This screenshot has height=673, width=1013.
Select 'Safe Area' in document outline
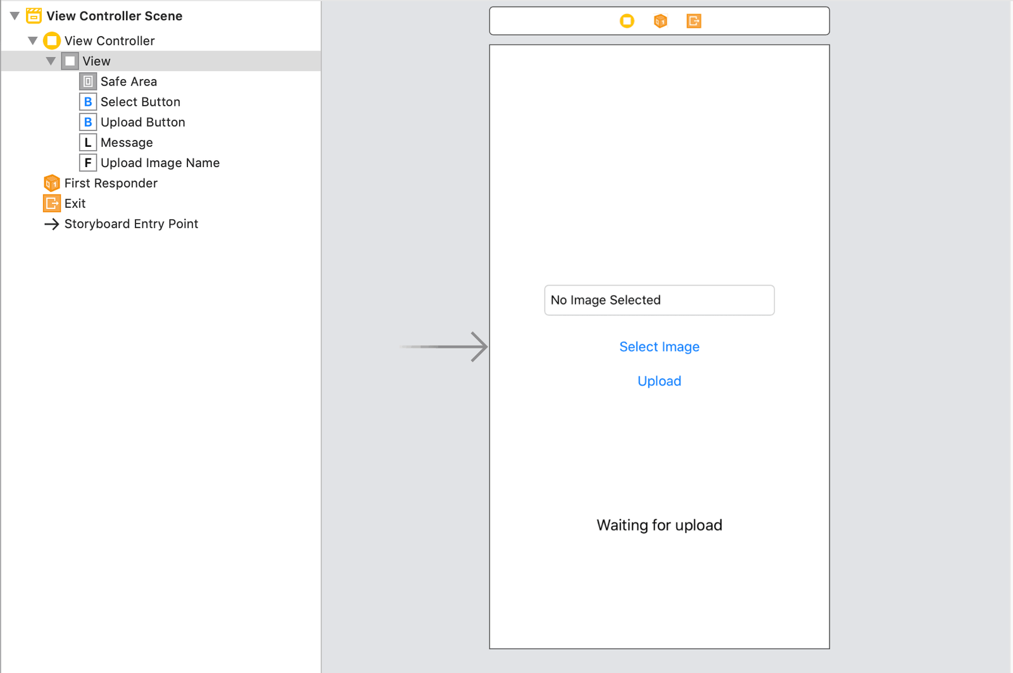click(129, 82)
